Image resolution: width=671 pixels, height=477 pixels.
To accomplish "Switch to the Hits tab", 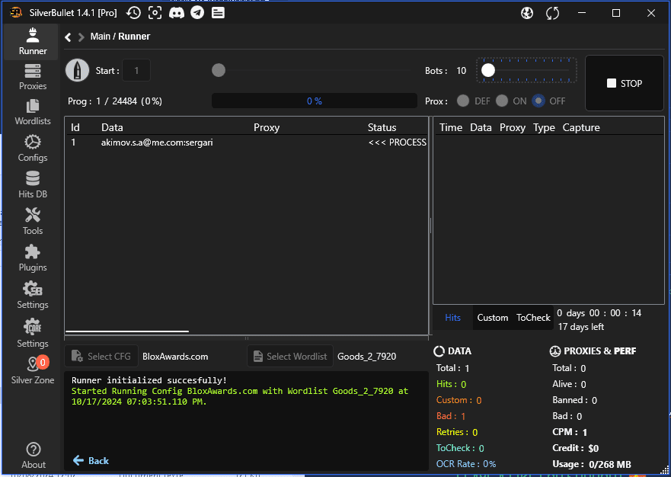I will coord(452,318).
